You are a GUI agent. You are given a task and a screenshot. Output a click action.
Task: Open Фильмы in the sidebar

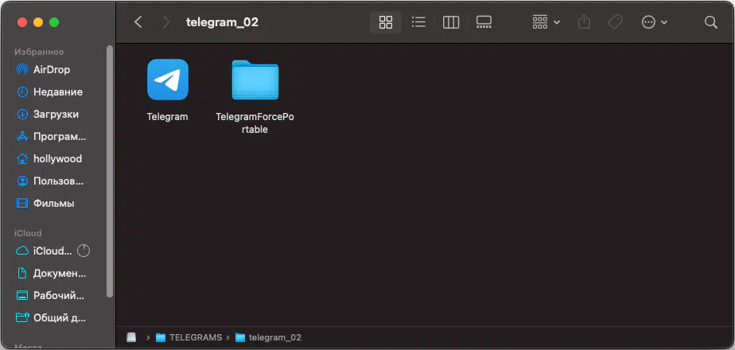53,203
